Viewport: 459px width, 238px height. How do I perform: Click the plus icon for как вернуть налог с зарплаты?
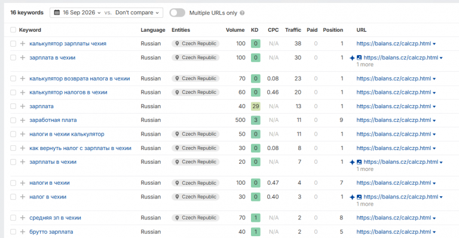click(23, 148)
